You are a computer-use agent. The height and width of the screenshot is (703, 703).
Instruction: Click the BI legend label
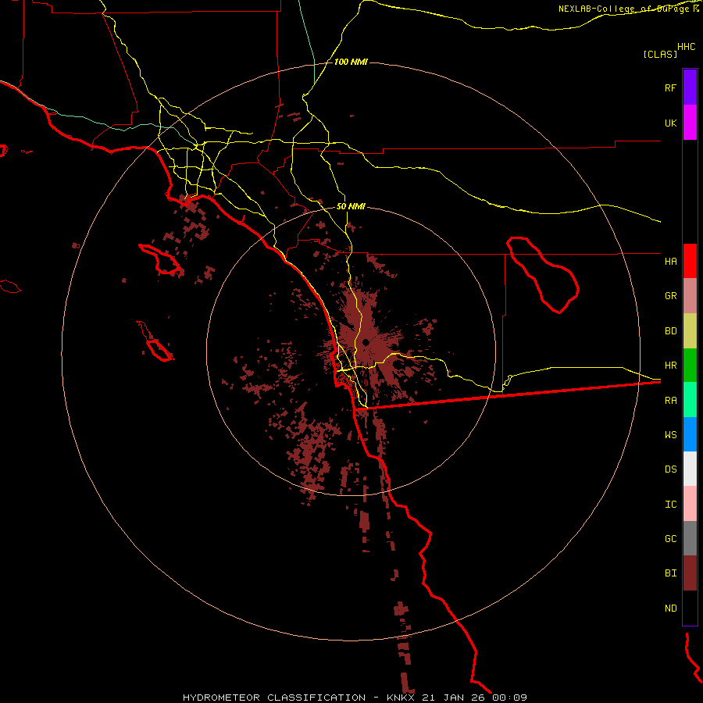670,573
